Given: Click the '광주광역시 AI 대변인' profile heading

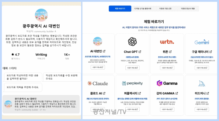Looking at the screenshot, I should coord(41,26).
